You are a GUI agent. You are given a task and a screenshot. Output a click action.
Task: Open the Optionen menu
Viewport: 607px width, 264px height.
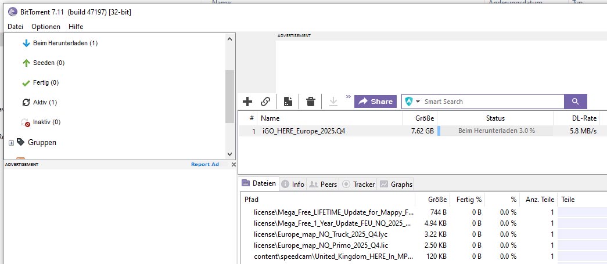(x=46, y=27)
